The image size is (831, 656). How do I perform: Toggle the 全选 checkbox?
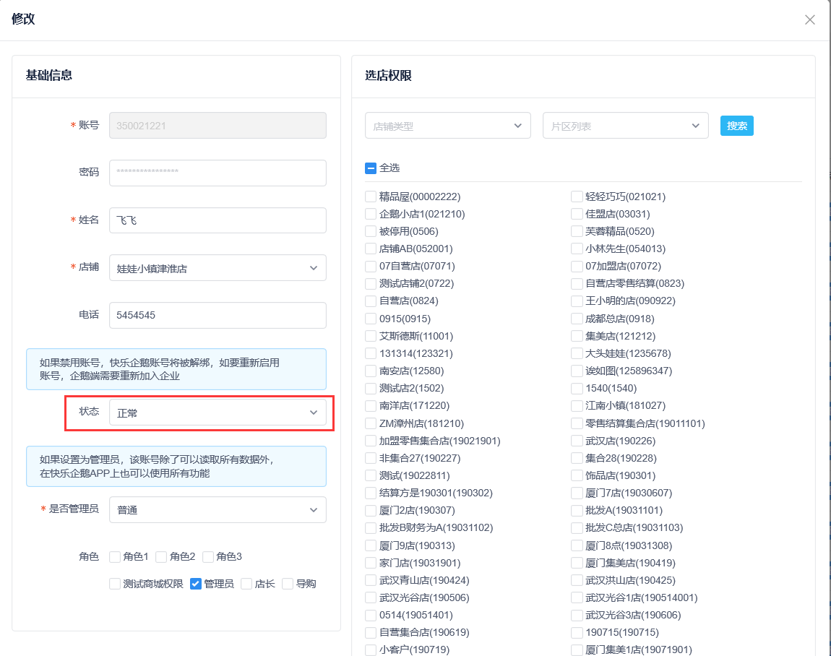[371, 168]
